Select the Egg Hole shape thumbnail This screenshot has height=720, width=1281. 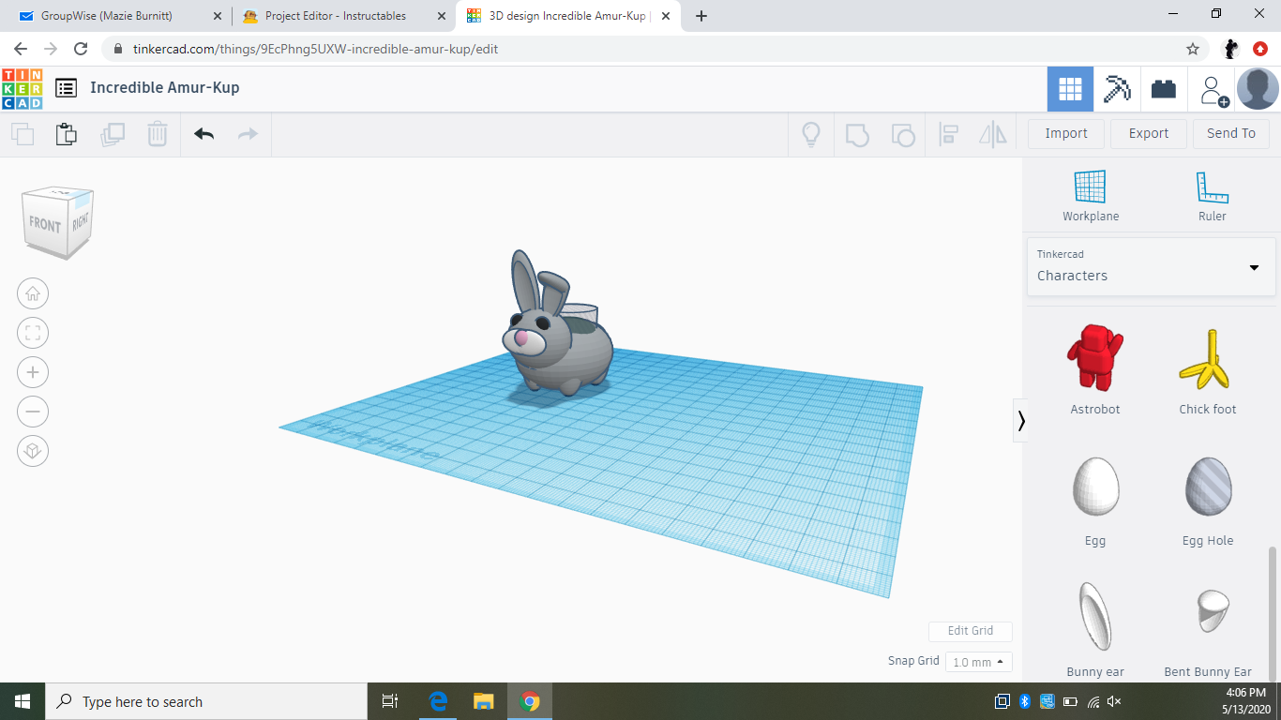[x=1208, y=487]
